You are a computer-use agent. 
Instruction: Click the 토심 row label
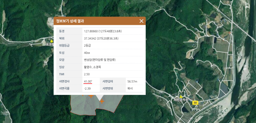[x=62, y=53]
